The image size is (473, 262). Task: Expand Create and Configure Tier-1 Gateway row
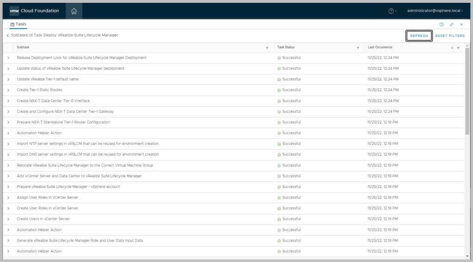point(8,111)
